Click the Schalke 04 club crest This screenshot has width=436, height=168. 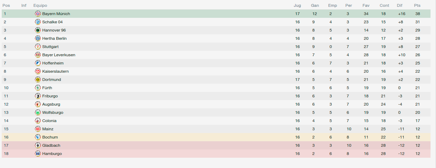(38, 22)
